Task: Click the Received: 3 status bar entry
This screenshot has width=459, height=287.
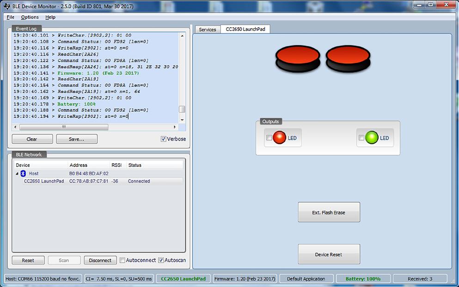Action: point(420,279)
